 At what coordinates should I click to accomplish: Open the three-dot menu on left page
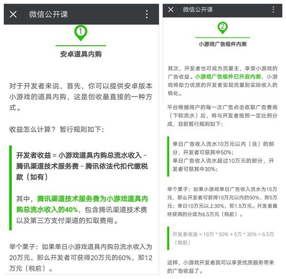[147, 14]
